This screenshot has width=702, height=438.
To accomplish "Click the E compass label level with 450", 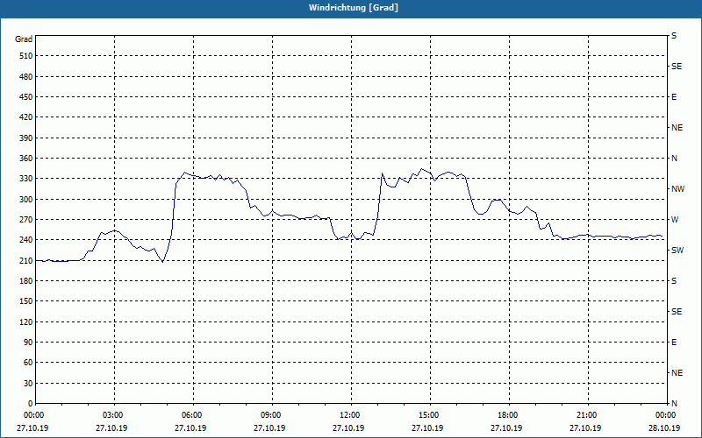I will pos(674,97).
